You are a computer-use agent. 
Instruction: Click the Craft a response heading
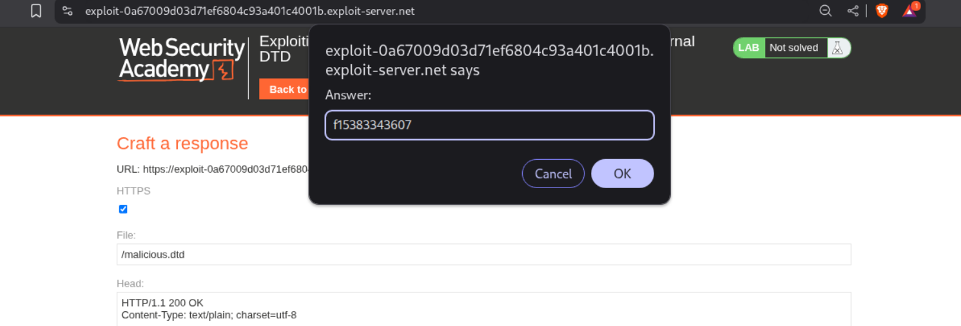pyautogui.click(x=182, y=143)
